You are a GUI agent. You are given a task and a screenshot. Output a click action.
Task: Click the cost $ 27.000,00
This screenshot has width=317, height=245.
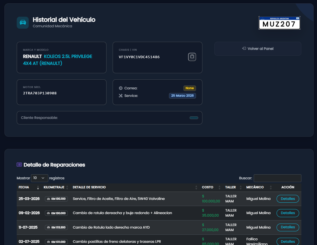click(210, 227)
